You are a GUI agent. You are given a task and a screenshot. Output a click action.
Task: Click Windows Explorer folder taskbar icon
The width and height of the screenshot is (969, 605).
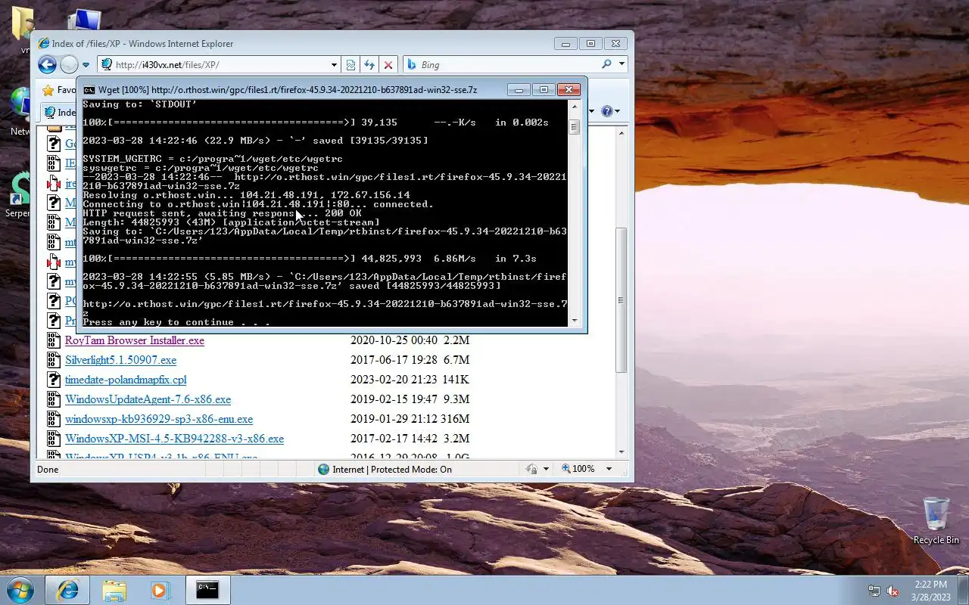pos(114,590)
